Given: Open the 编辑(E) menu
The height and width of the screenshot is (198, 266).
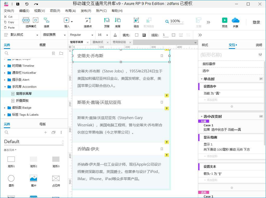Looking at the screenshot, I should (x=24, y=11).
